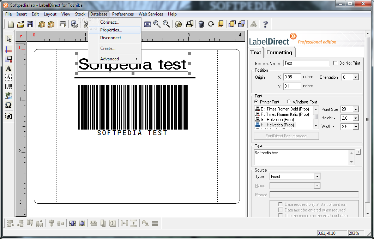Viewport: 374px width, 239px height.
Task: Select font F : Times Roman Italic
Action: pyautogui.click(x=282, y=114)
